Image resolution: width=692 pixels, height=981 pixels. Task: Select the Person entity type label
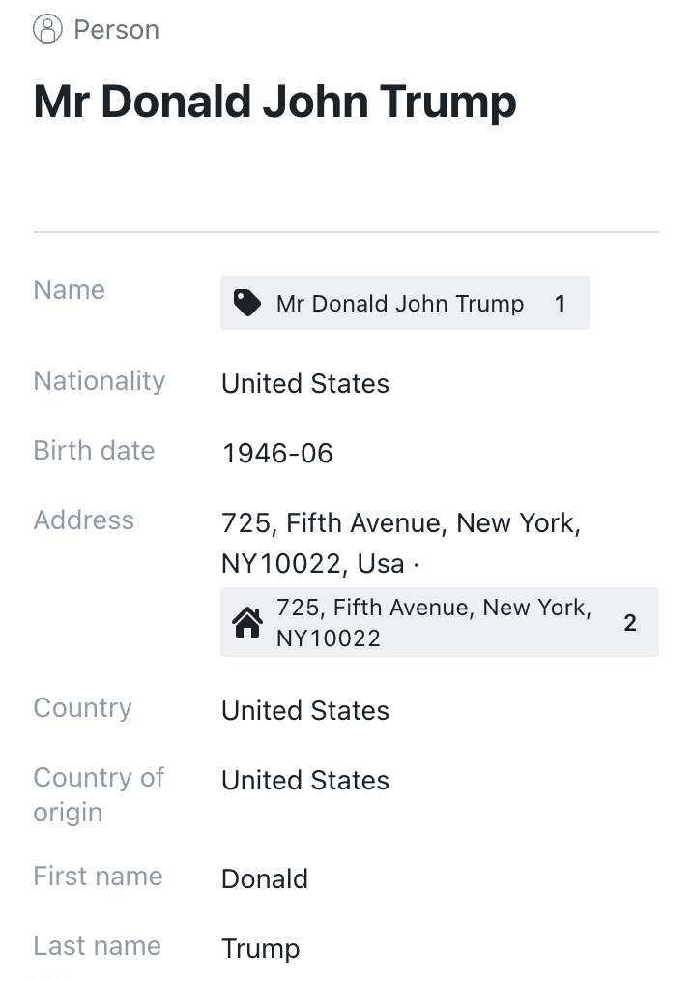tap(117, 30)
